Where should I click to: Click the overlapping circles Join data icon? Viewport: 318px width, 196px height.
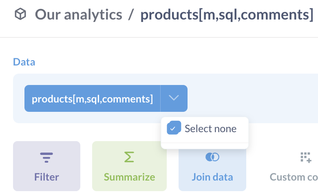(x=212, y=157)
